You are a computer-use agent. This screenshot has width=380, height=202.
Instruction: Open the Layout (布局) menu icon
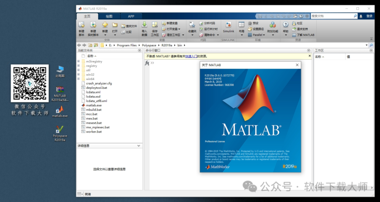click(241, 24)
